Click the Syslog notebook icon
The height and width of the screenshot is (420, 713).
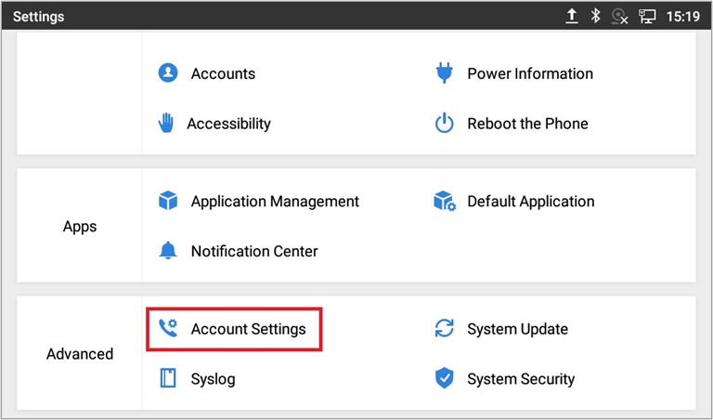pos(168,379)
